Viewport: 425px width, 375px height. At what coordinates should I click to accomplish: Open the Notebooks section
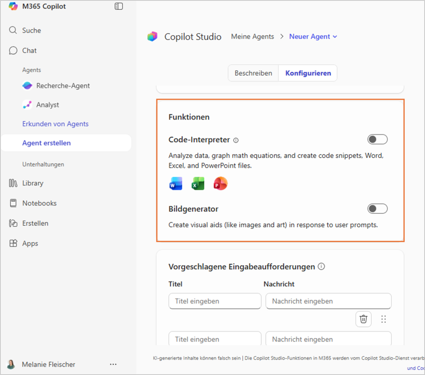39,203
